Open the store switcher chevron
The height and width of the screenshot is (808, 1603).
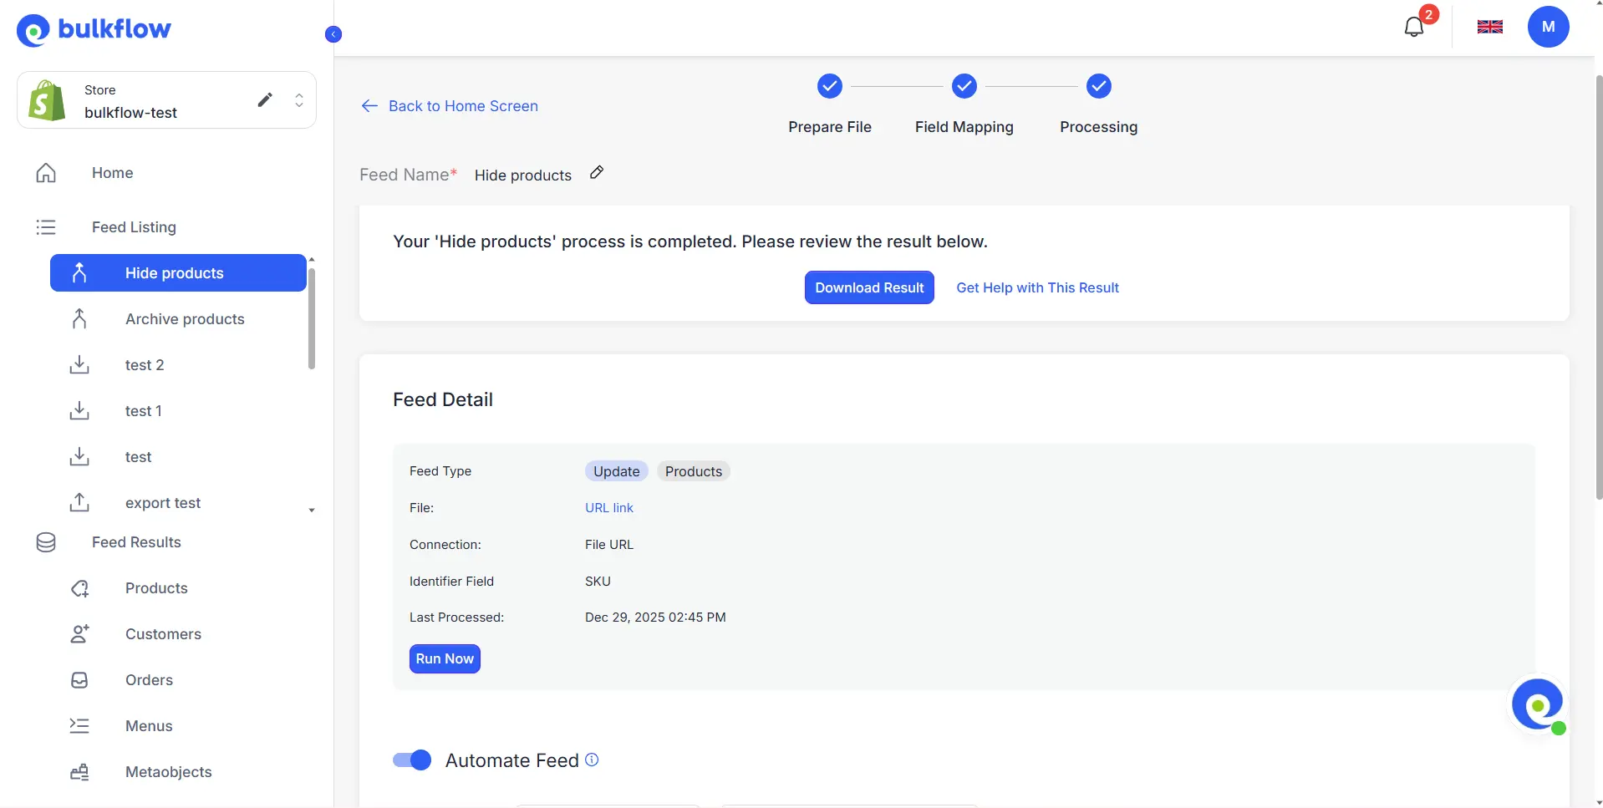click(299, 99)
